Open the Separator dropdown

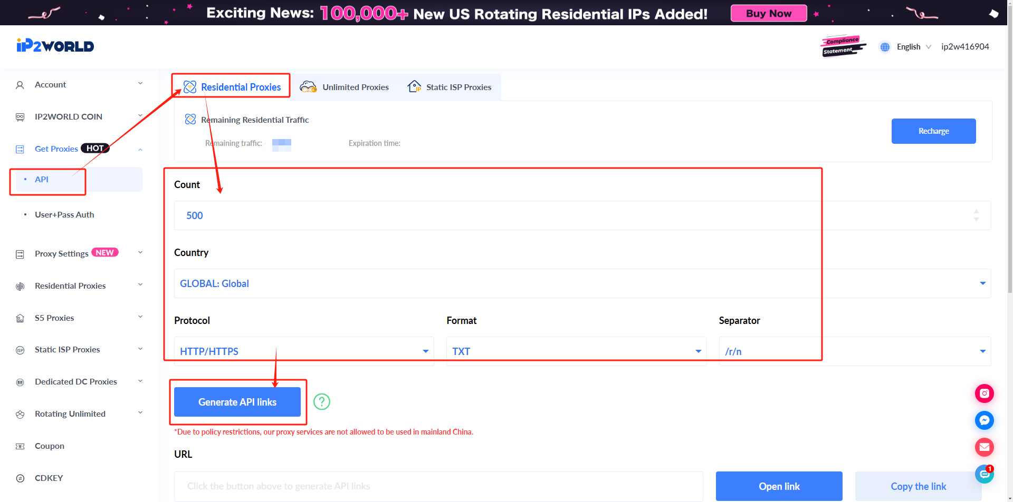pos(854,351)
